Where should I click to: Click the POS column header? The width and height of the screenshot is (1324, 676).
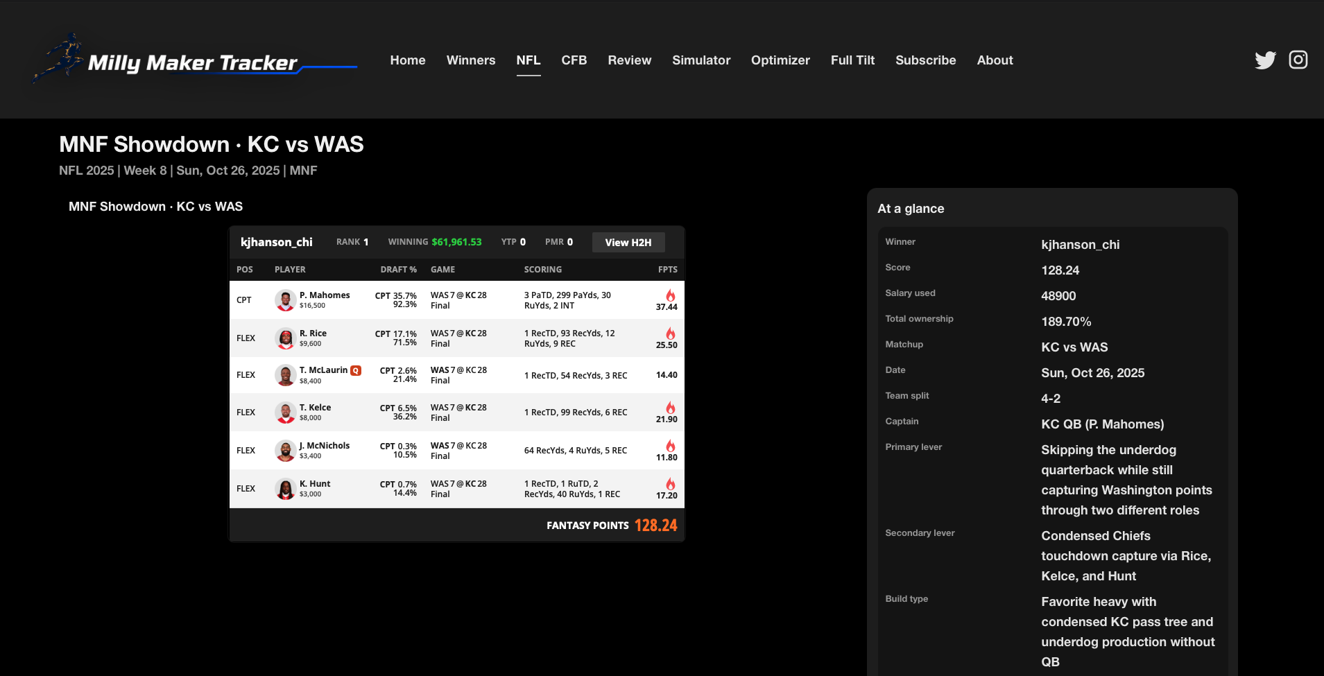point(245,269)
